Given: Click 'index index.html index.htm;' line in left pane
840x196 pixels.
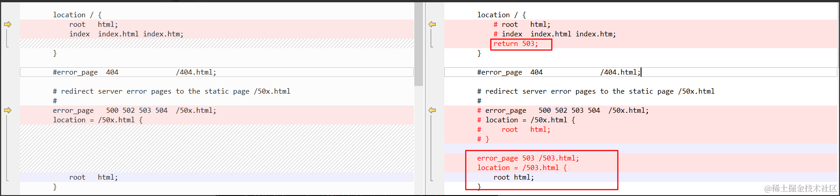Looking at the screenshot, I should 126,34.
